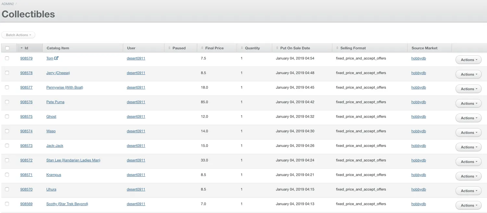Toggle the select-all checkbox in header

tap(7, 48)
